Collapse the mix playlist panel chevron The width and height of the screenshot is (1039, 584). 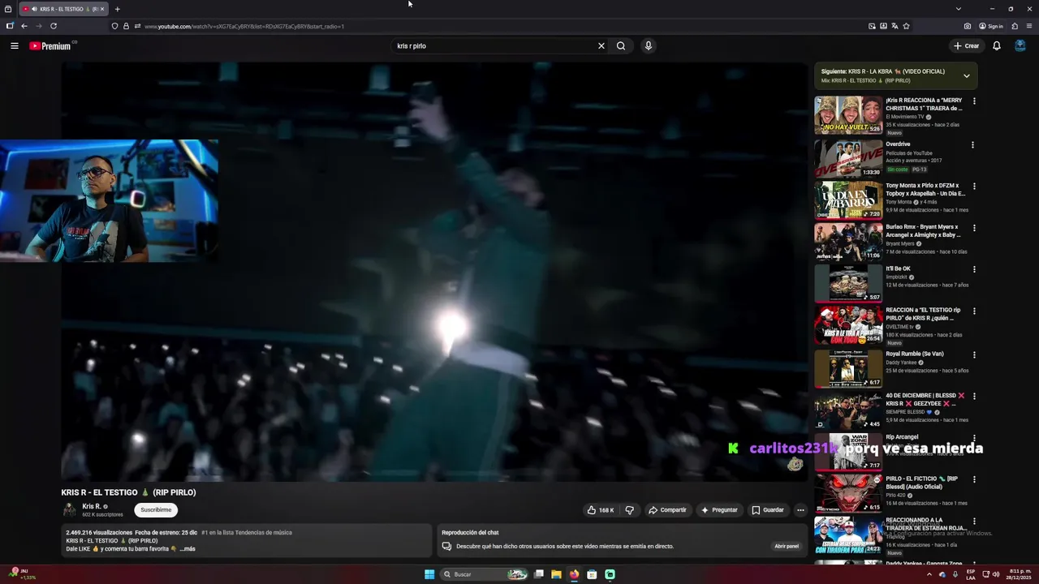tap(966, 75)
